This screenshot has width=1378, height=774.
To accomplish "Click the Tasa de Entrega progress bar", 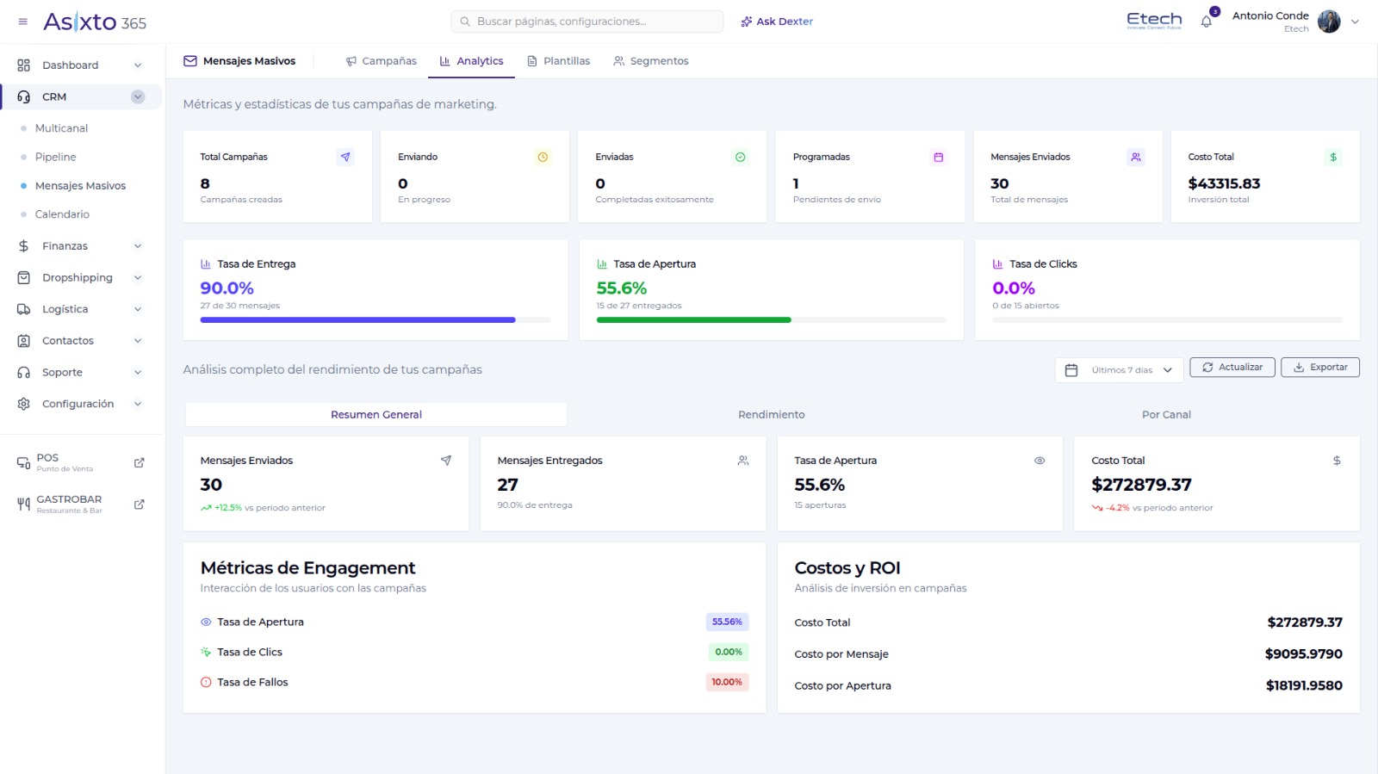I will click(376, 320).
